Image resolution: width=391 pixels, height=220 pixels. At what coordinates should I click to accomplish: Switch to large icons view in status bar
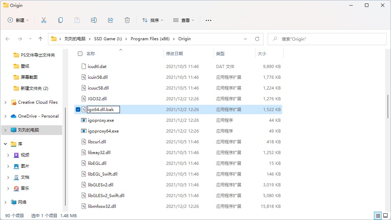[385, 215]
